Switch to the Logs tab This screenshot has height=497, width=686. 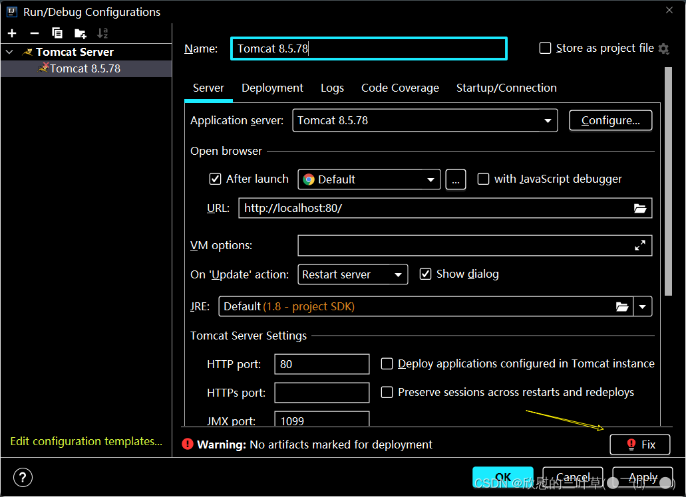point(332,88)
